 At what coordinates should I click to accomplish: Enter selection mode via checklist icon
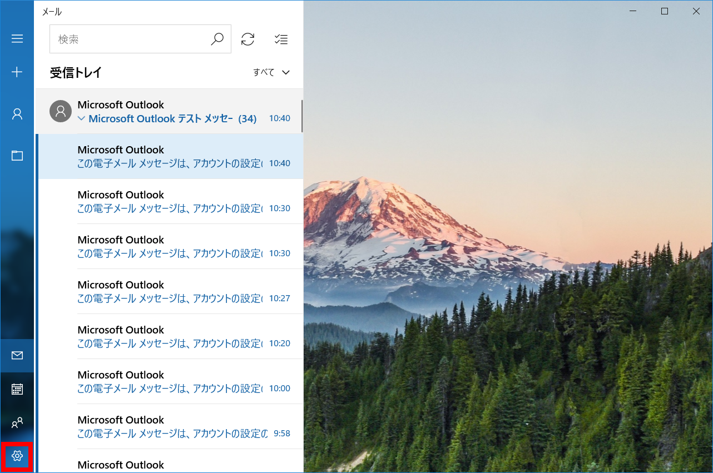tap(281, 39)
